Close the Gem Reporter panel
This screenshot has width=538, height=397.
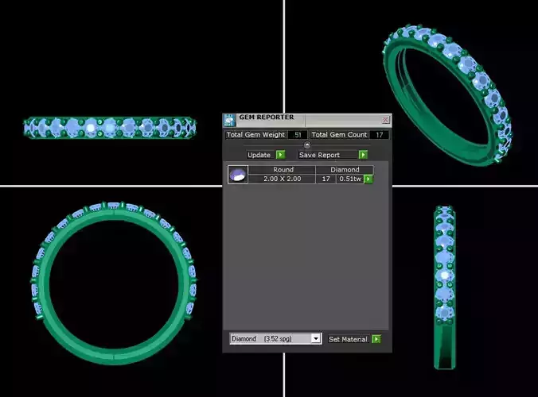click(x=385, y=119)
